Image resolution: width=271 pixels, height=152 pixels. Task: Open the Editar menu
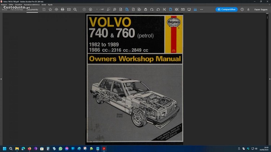click(11, 4)
